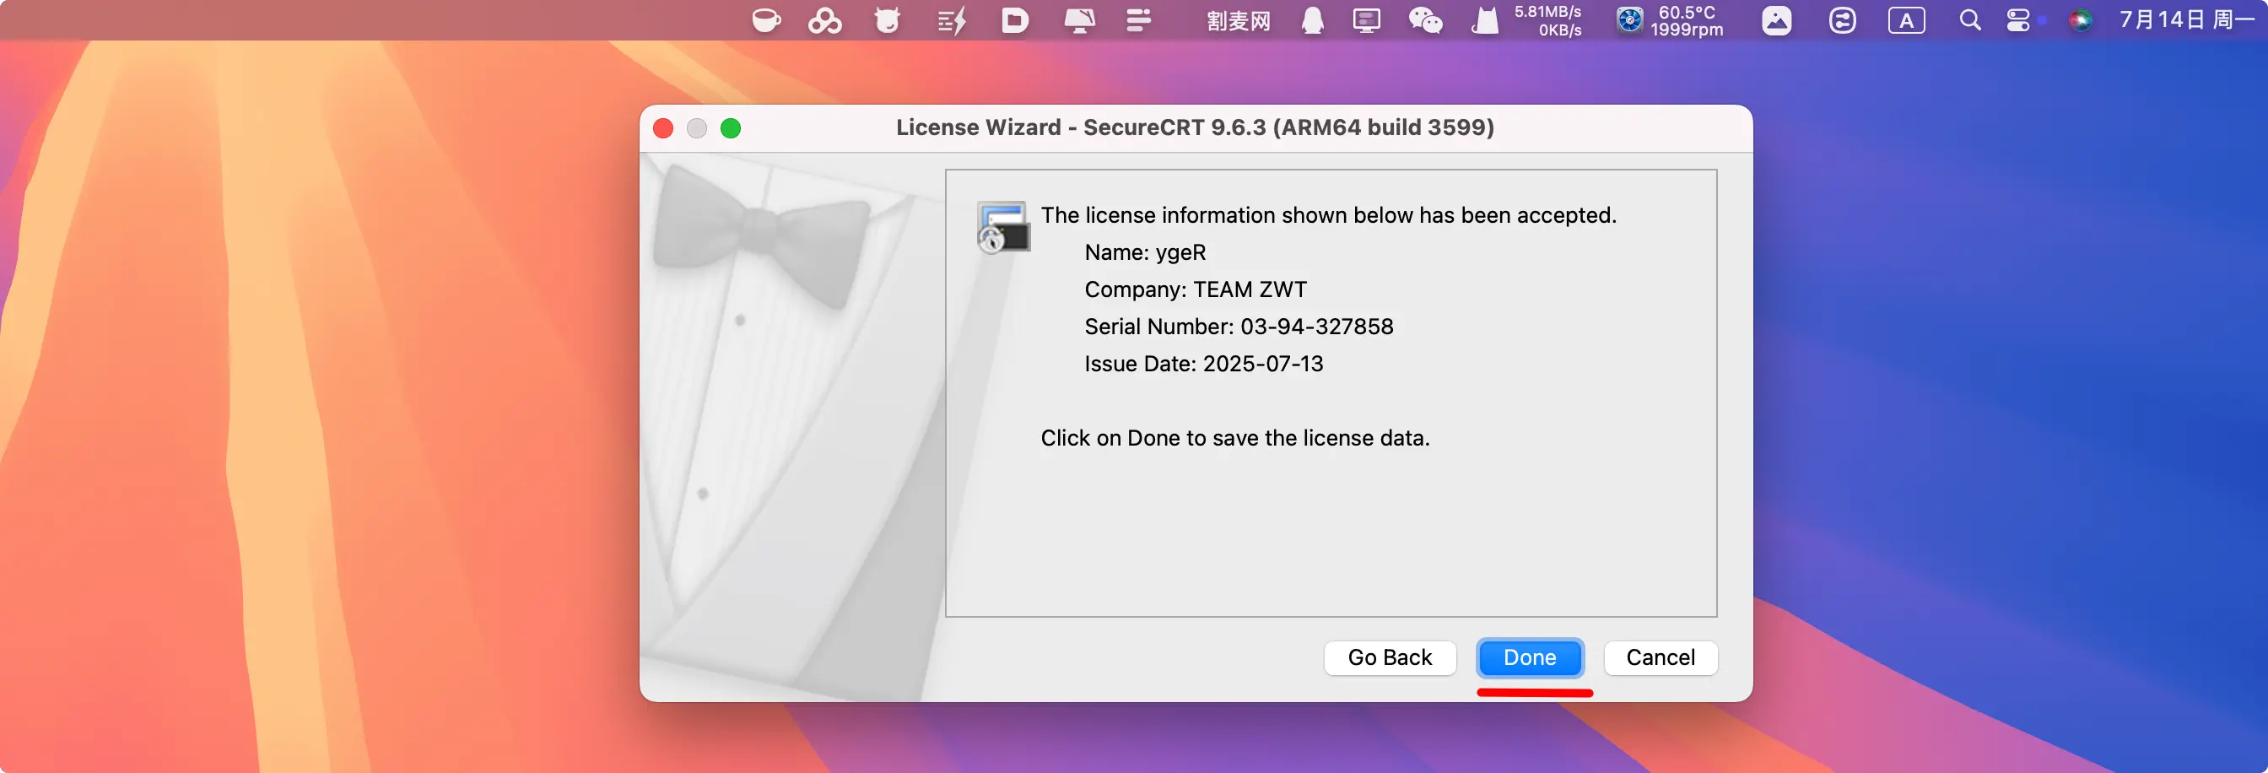Open the cat-shaped menu bar icon
The height and width of the screenshot is (773, 2268).
tap(1484, 20)
